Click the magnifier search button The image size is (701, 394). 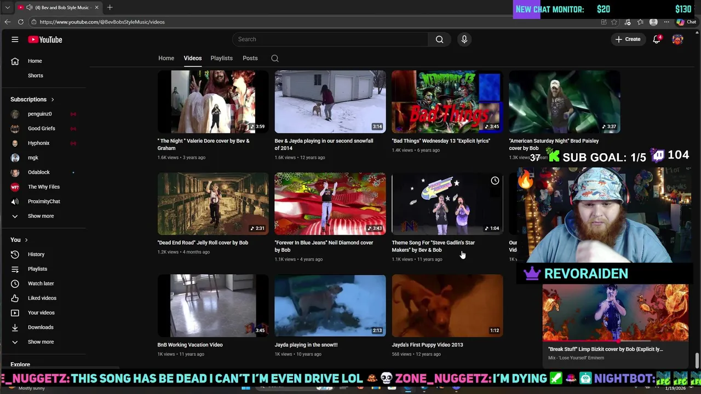439,39
